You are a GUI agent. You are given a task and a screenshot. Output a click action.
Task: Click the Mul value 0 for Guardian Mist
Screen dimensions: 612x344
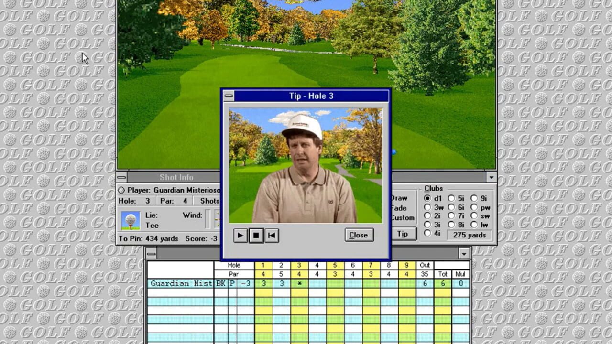(461, 283)
